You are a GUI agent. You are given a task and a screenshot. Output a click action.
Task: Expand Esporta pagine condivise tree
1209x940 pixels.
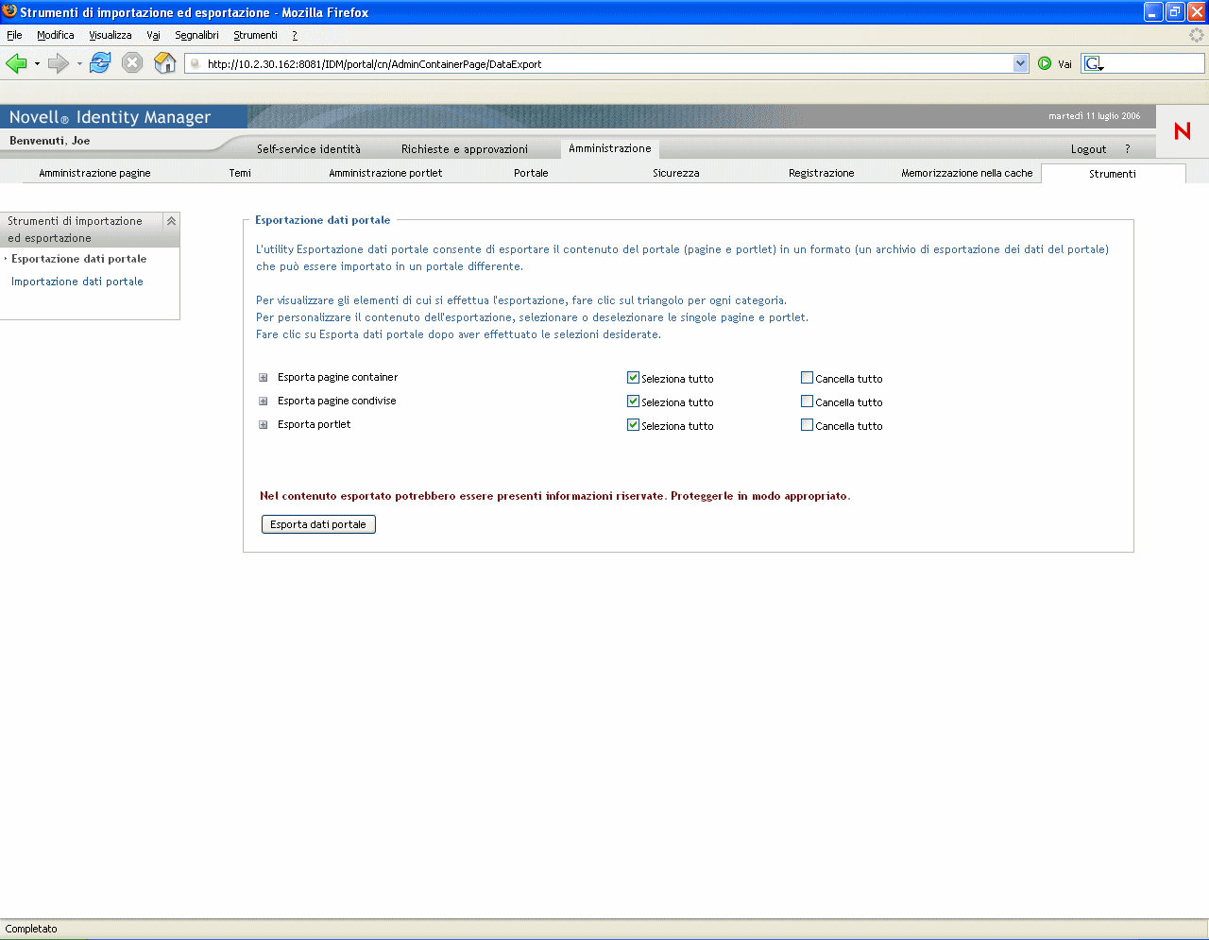point(264,402)
